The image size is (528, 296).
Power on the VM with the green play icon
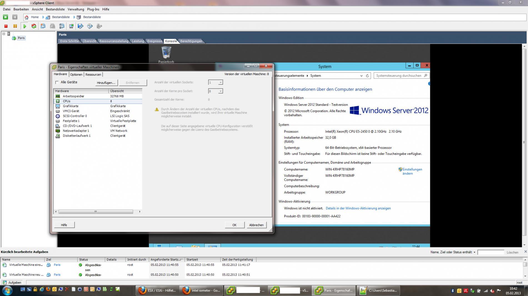point(25,26)
